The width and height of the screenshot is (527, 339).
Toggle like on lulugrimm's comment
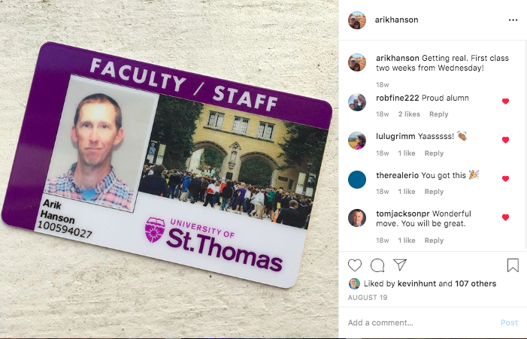click(505, 140)
